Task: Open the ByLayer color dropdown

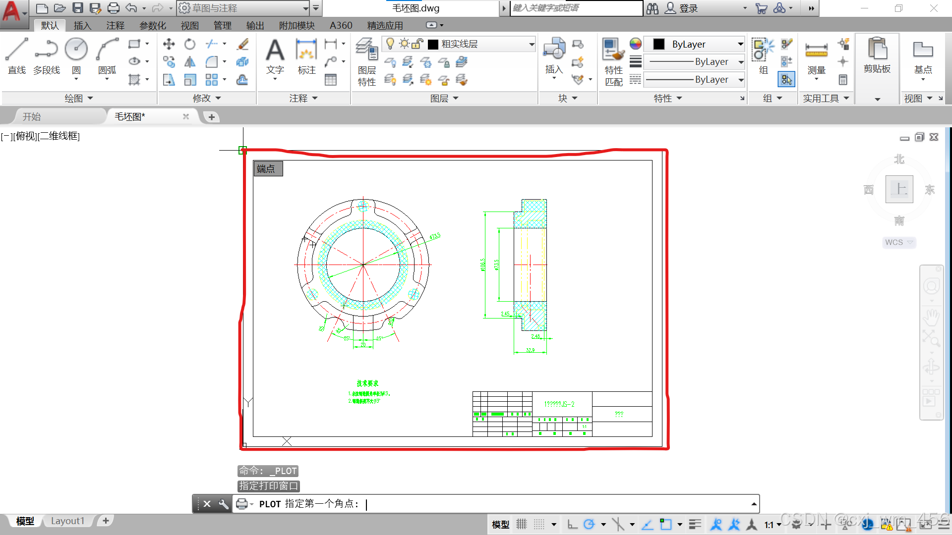Action: pos(740,44)
